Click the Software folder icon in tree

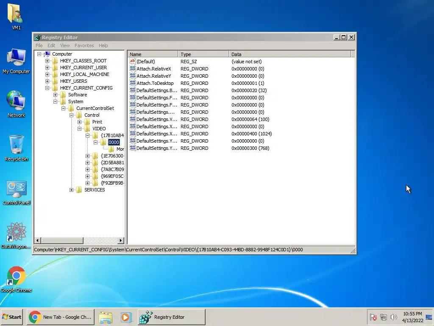pyautogui.click(x=63, y=95)
